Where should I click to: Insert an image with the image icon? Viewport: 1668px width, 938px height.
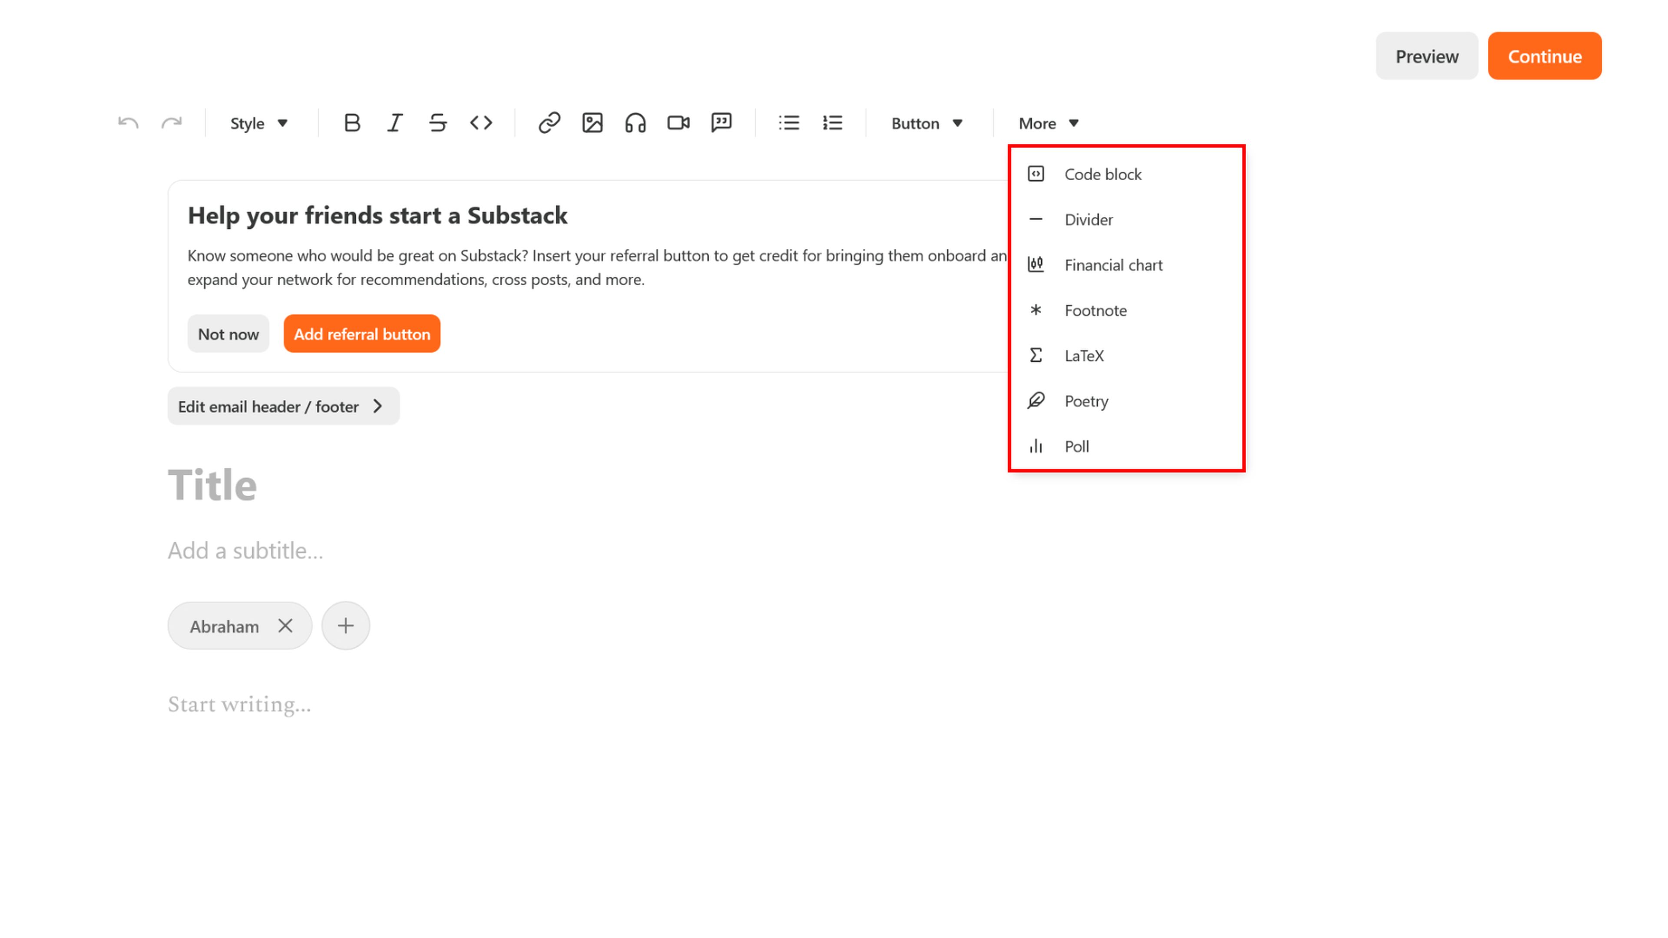(592, 123)
